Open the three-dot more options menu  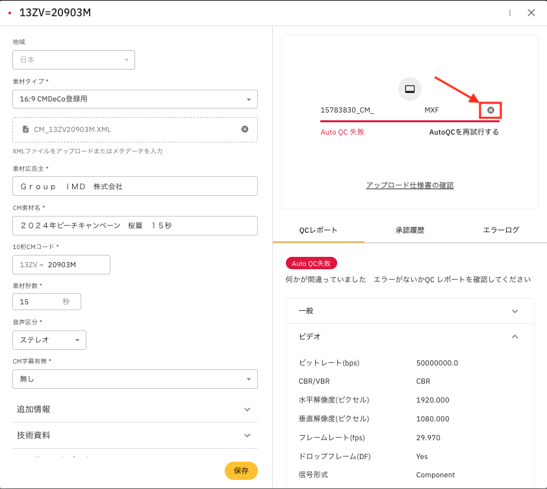510,12
